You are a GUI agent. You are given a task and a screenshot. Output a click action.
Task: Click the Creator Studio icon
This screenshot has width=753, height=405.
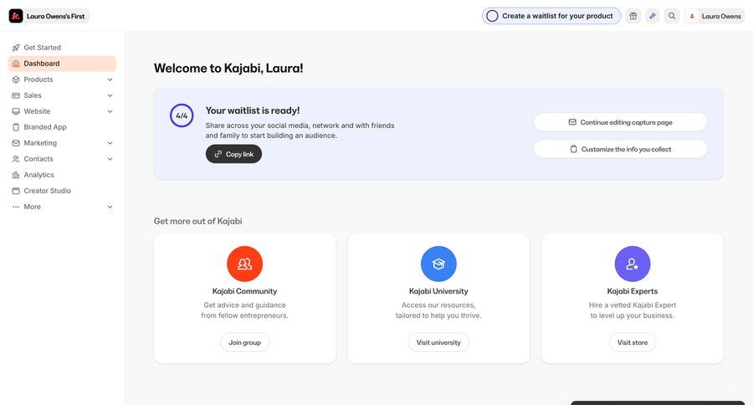(16, 191)
